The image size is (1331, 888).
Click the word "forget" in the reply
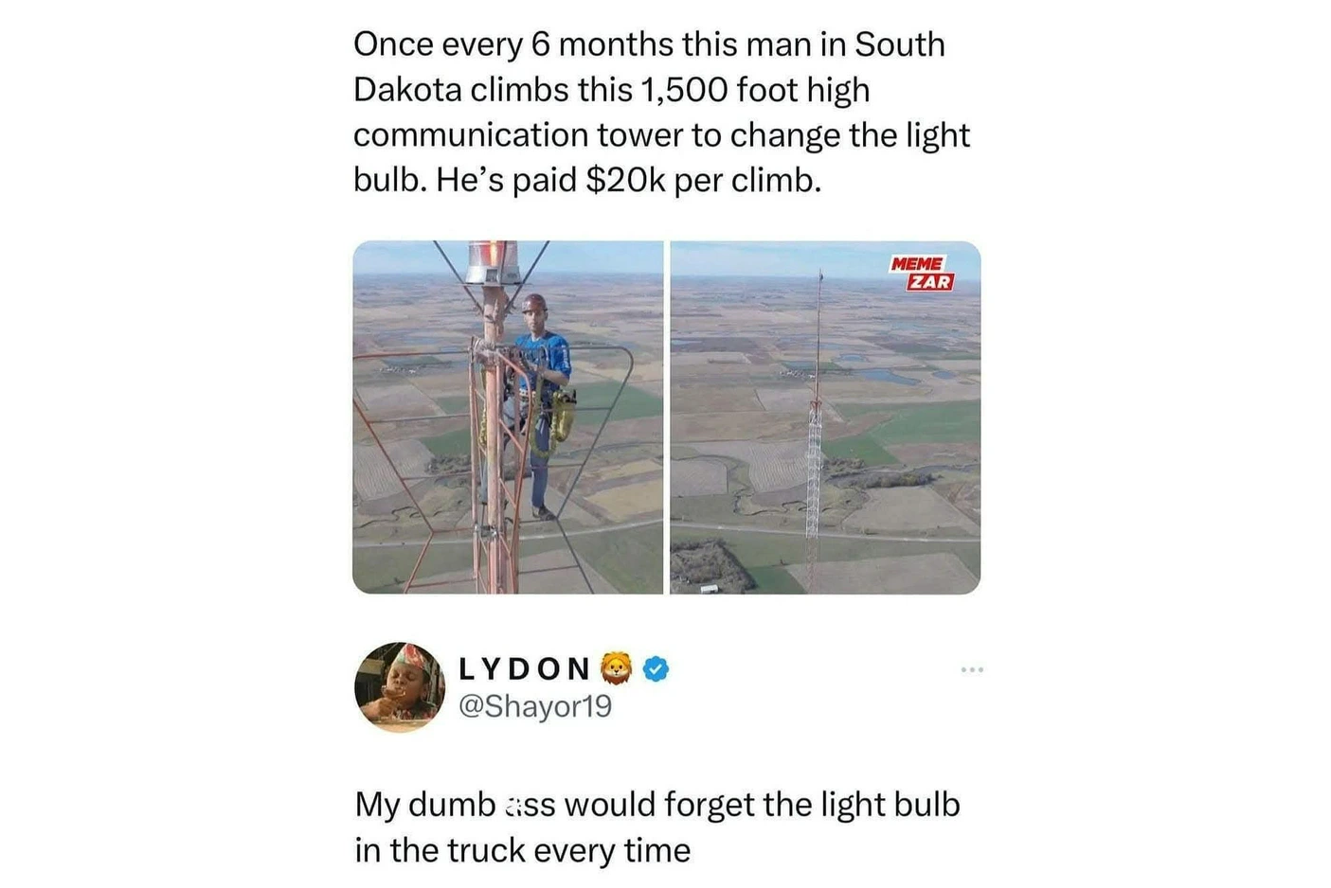tap(710, 805)
